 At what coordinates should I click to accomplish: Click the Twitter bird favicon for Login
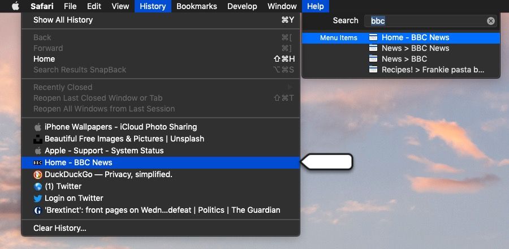coord(38,198)
